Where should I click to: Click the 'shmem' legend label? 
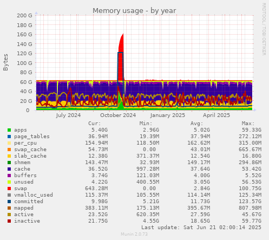pyautogui.click(x=22, y=163)
